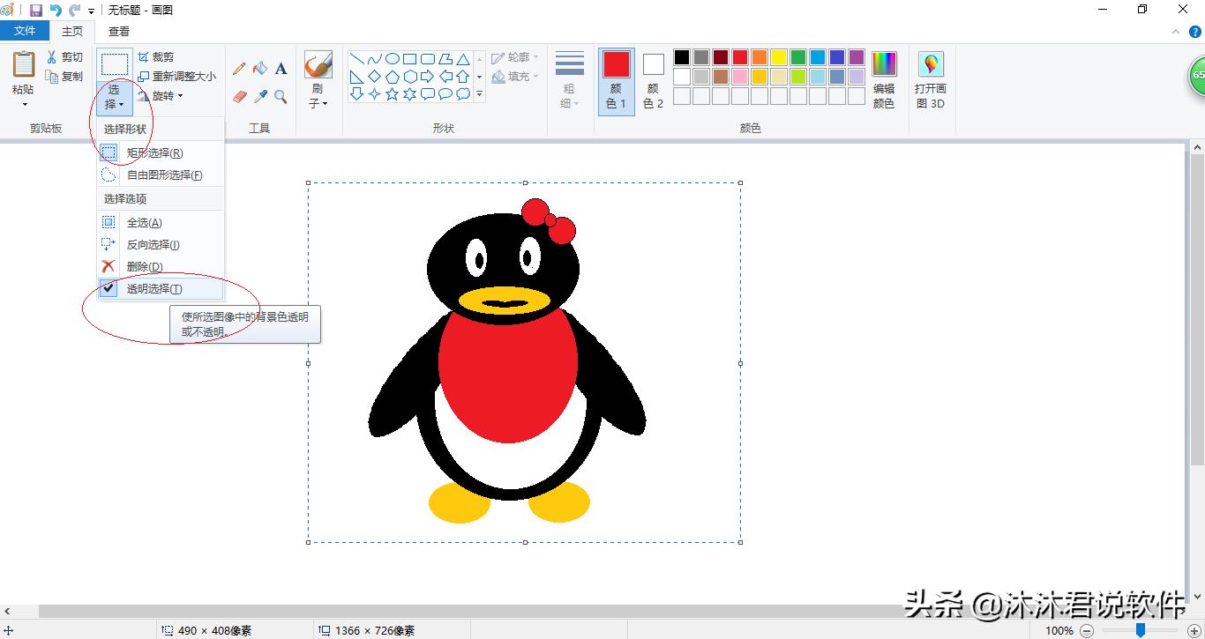Select the Fill with color bucket tool
Image resolution: width=1205 pixels, height=639 pixels.
pos(260,69)
